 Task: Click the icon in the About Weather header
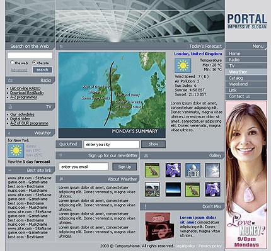pyautogui.click(x=61, y=179)
